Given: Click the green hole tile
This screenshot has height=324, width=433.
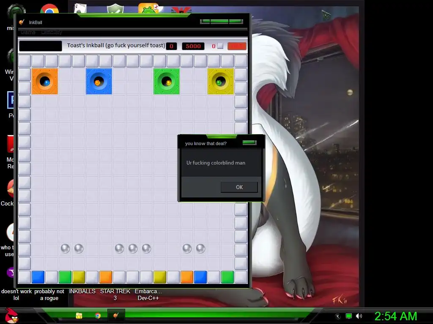Looking at the screenshot, I should click(167, 81).
